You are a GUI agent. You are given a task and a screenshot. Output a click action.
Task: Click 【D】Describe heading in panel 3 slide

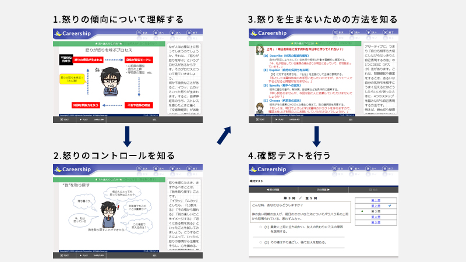286,55
